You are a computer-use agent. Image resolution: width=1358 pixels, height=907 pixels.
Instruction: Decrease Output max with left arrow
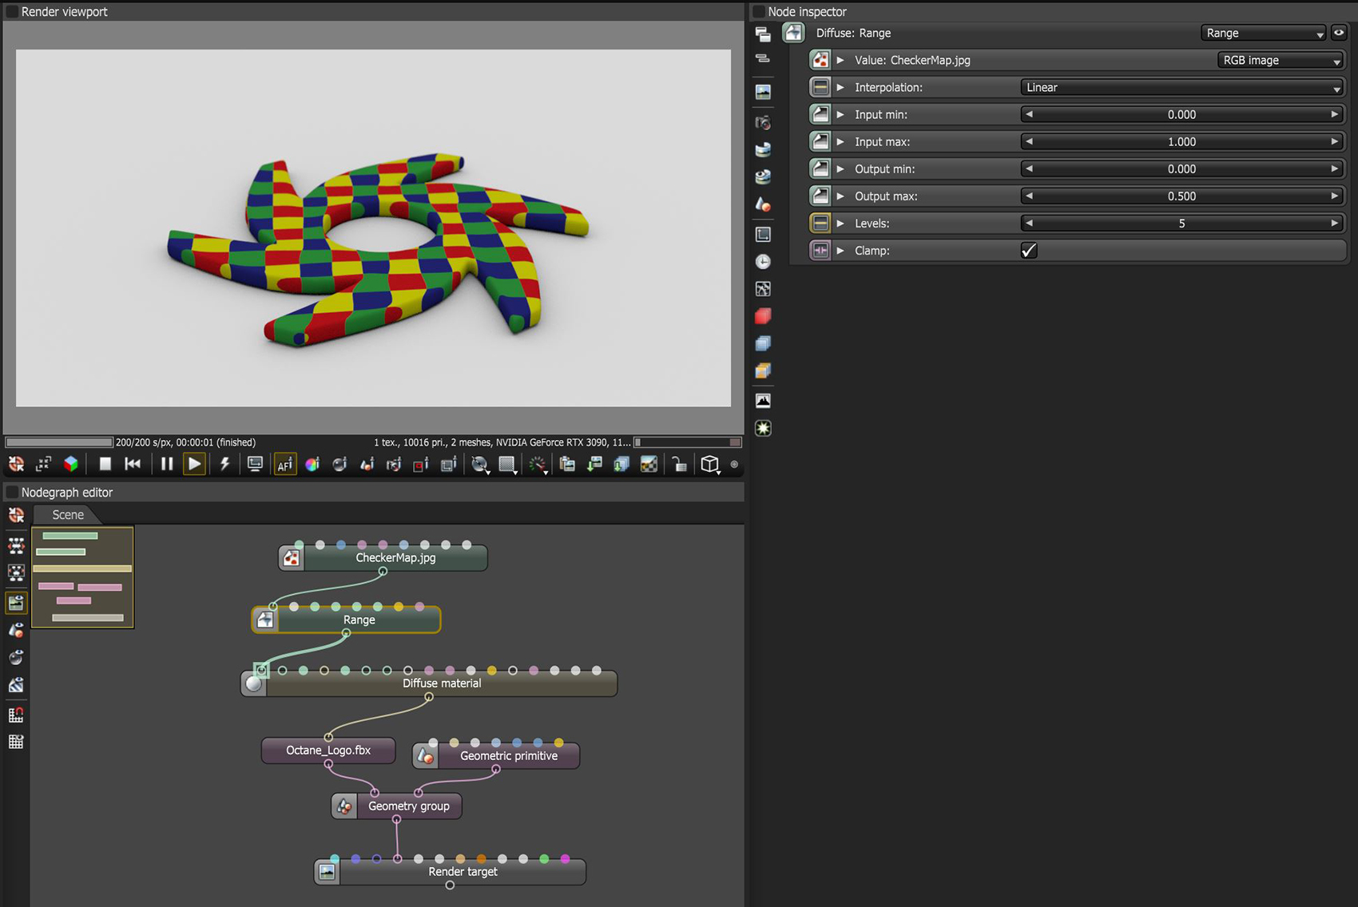1029,196
